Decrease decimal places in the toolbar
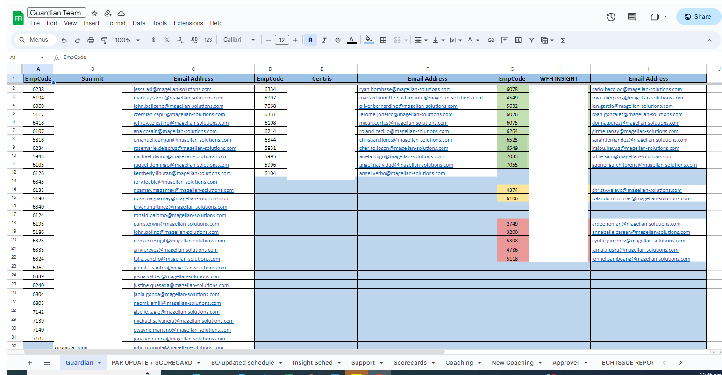722x375 pixels. tap(181, 40)
